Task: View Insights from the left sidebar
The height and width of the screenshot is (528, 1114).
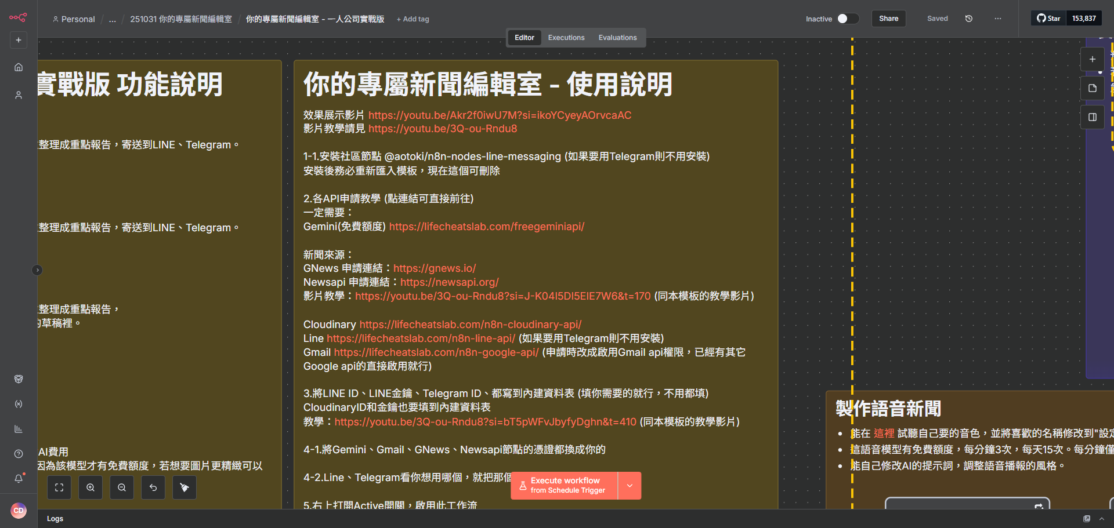Action: tap(19, 429)
